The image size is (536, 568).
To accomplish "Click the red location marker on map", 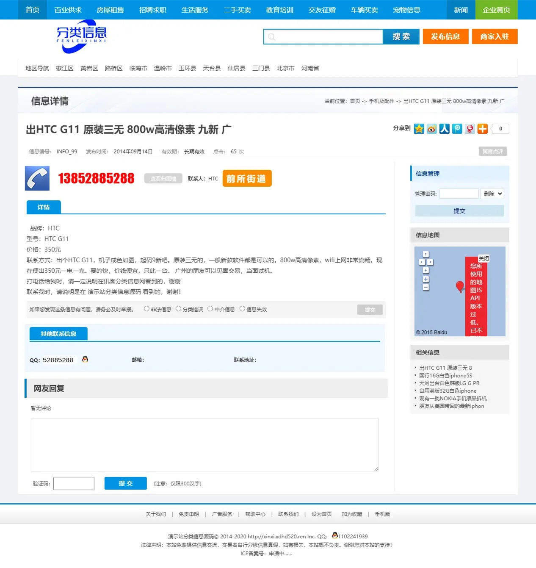I will tap(460, 287).
